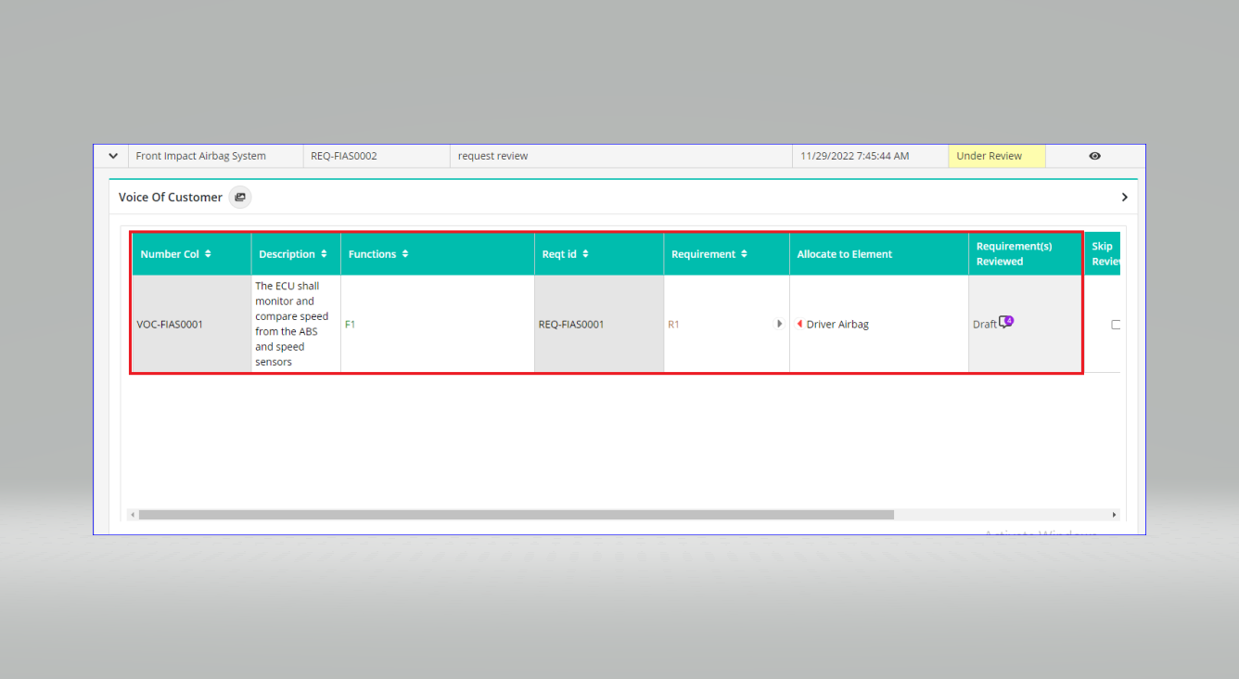Screen dimensions: 1239x679
Task: Click the ECU description cell
Action: coord(296,325)
